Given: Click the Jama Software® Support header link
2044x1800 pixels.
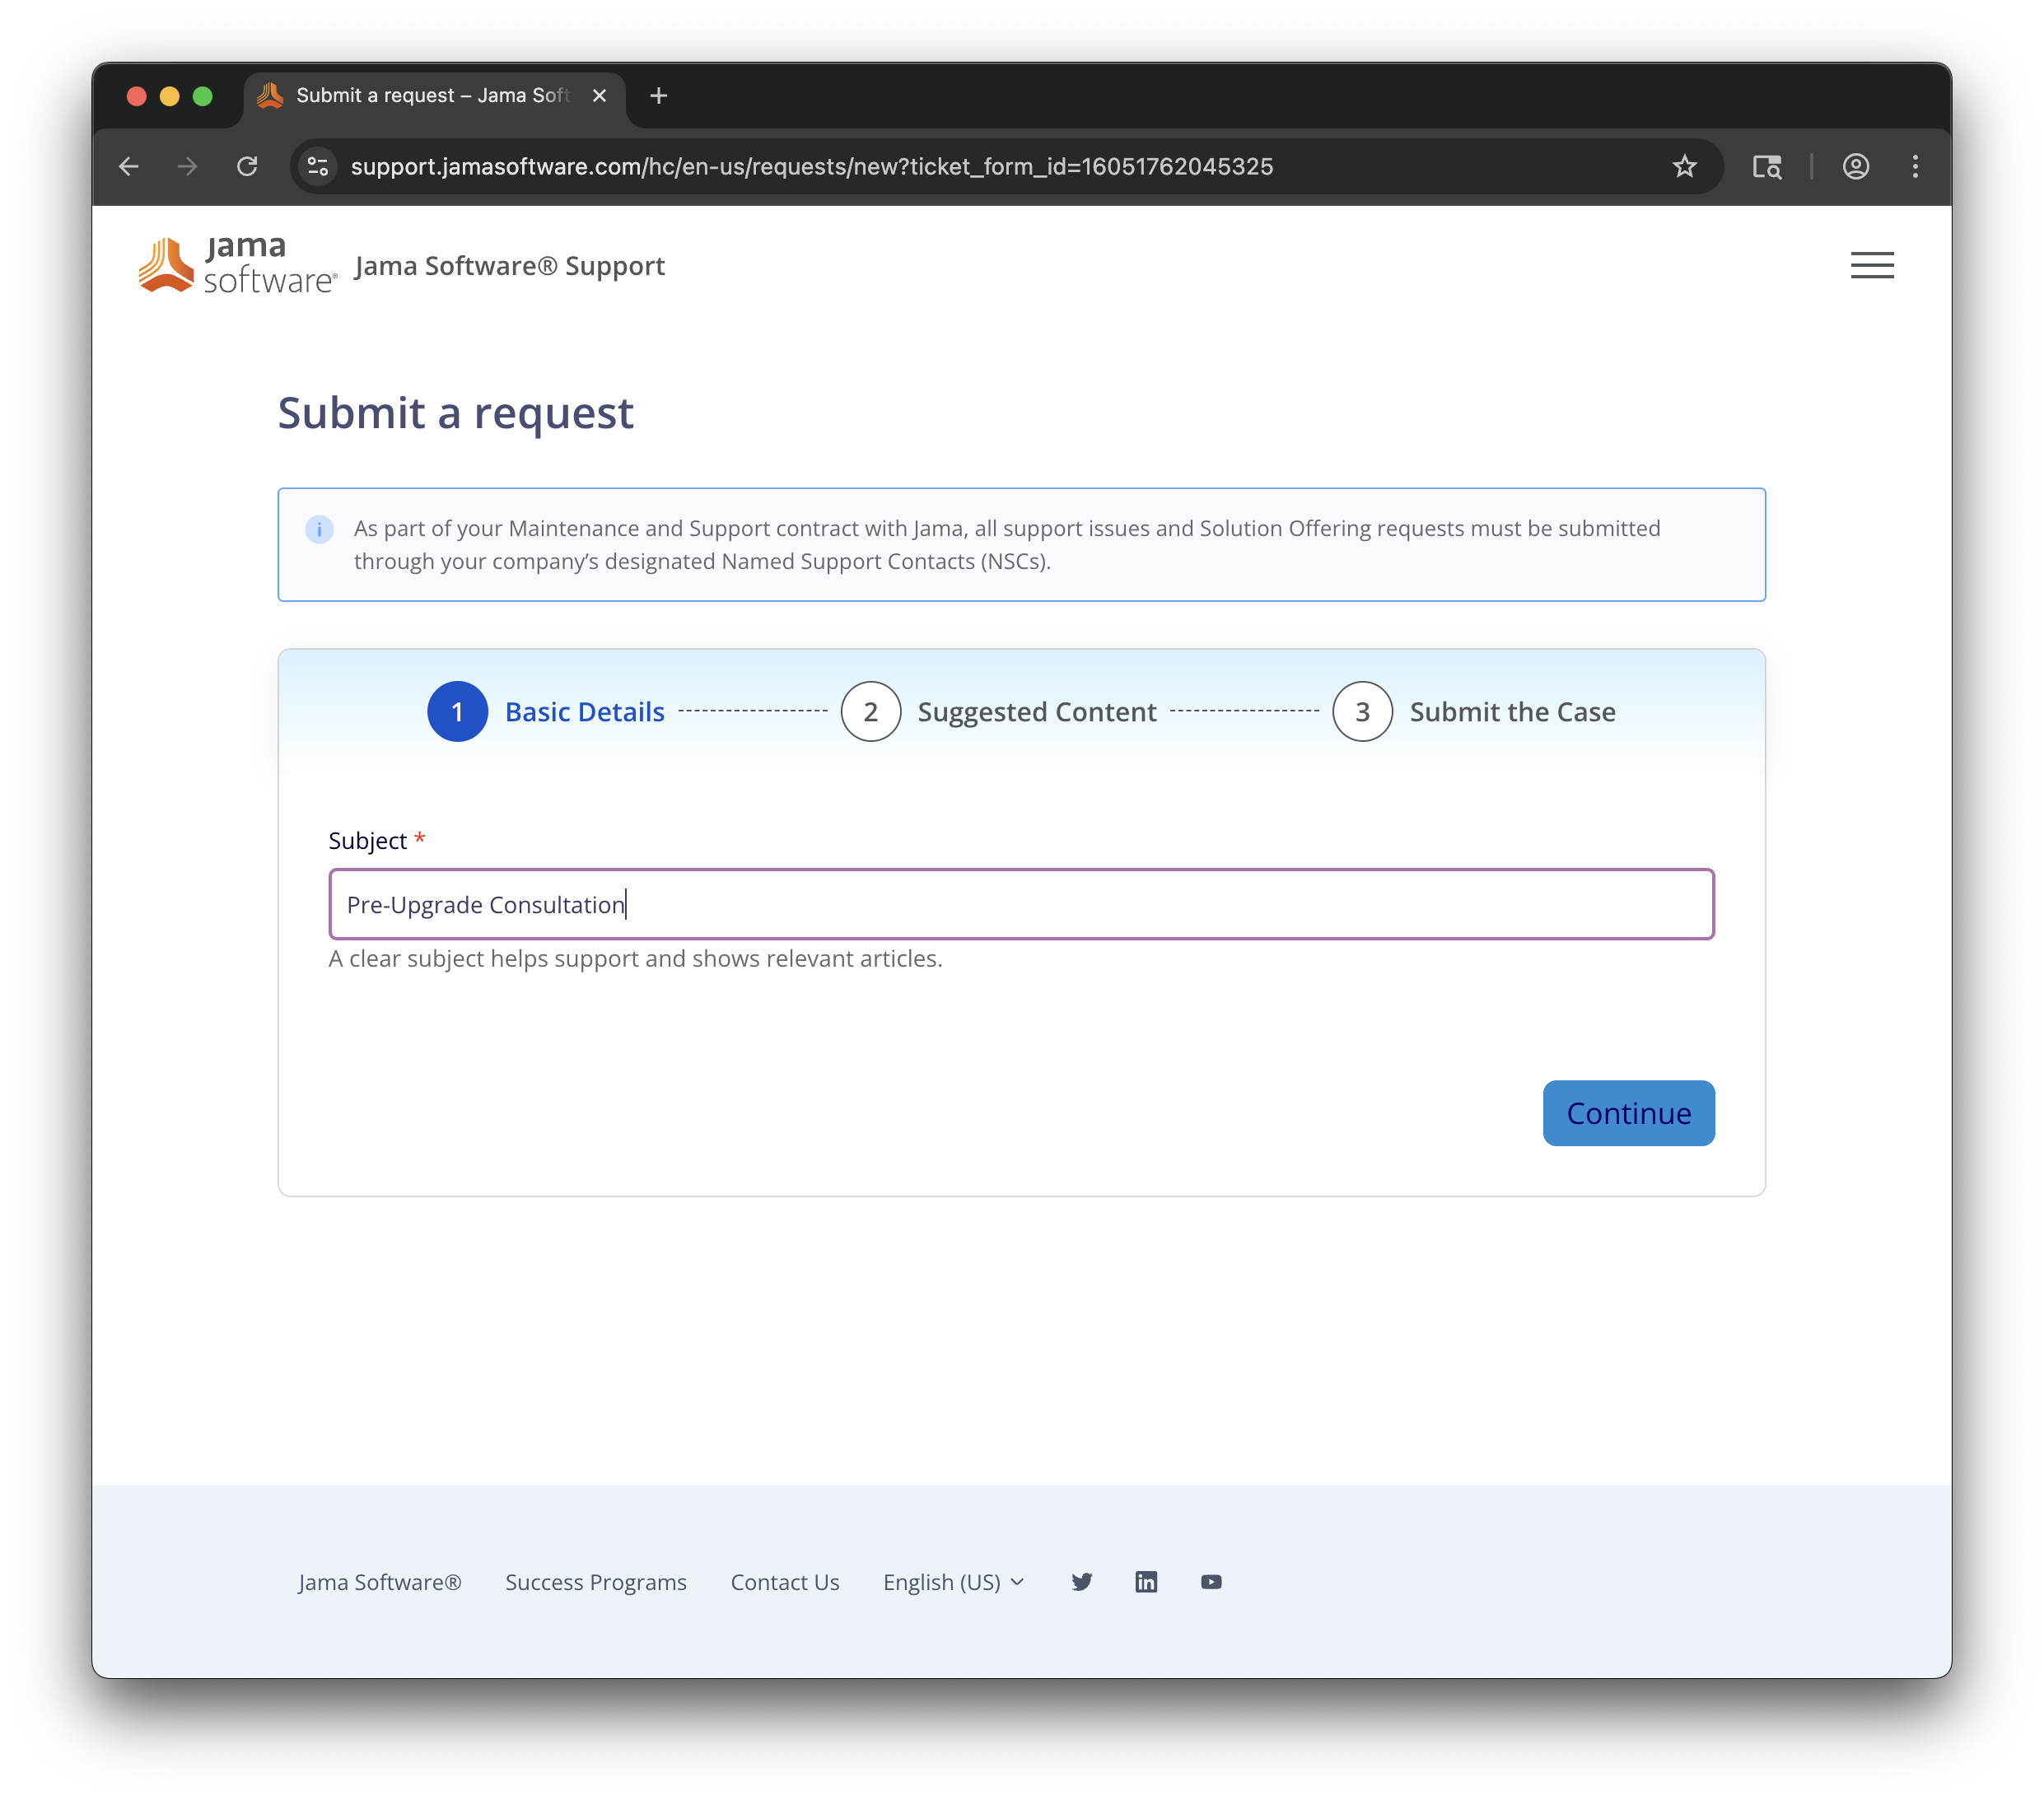Looking at the screenshot, I should (x=509, y=265).
